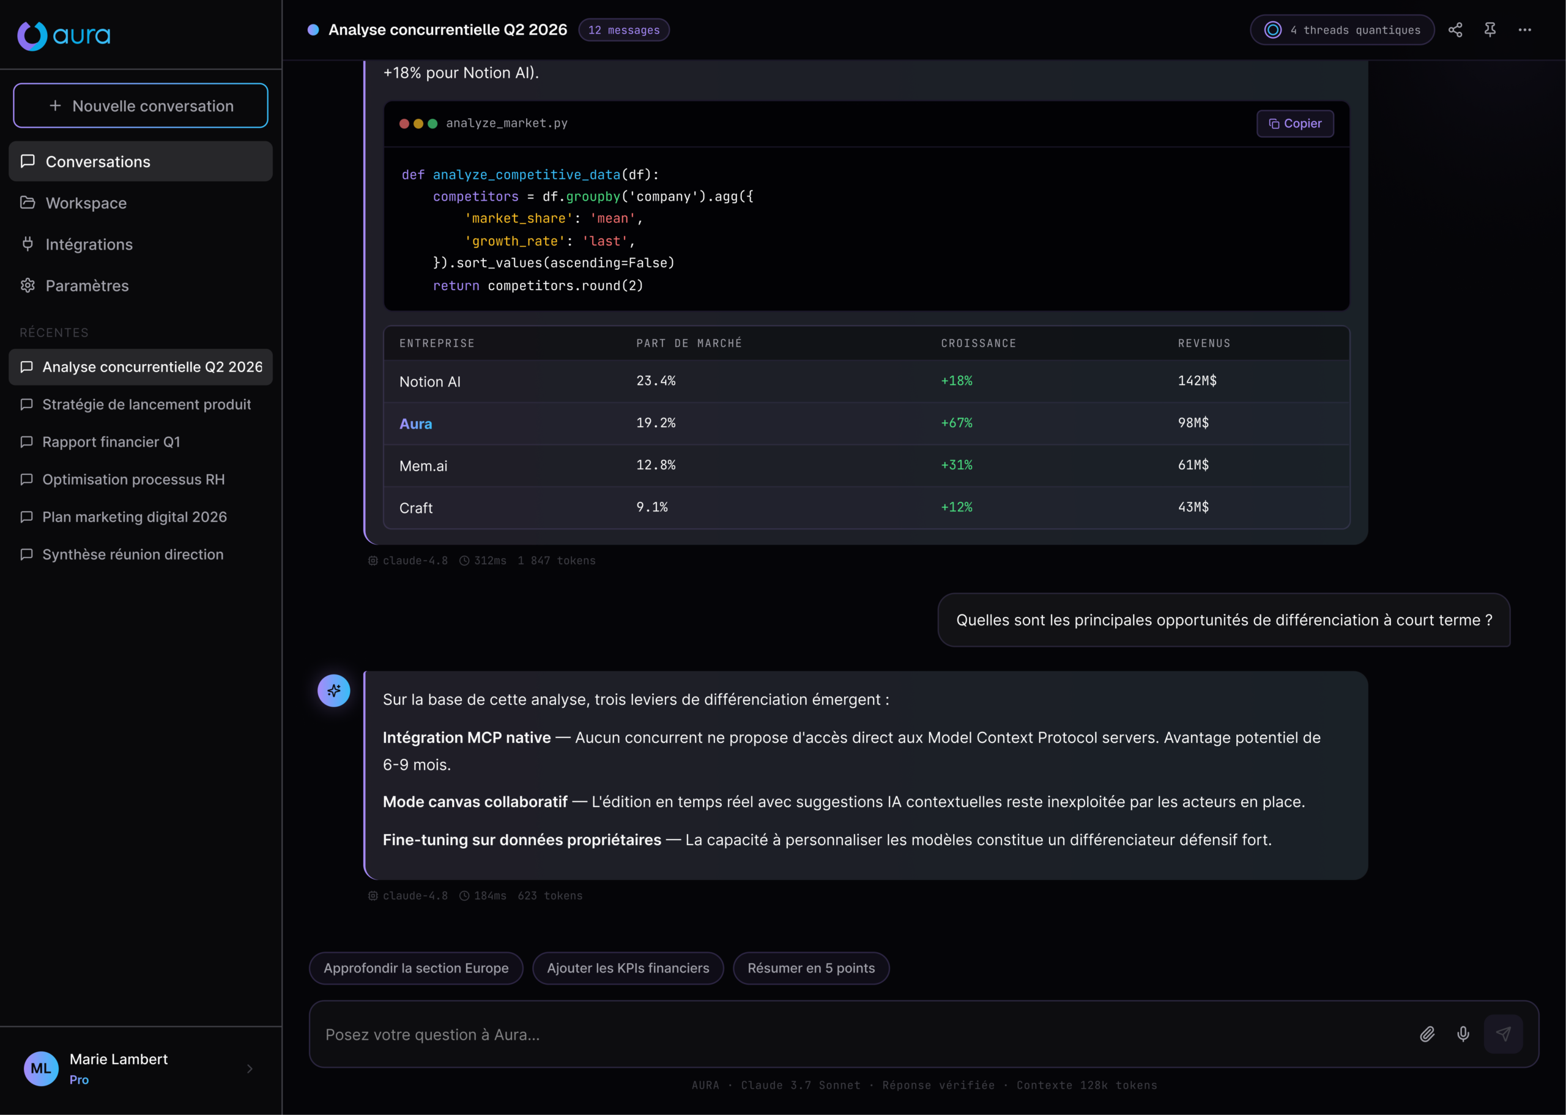
Task: Open Paramètres settings
Action: [141, 285]
